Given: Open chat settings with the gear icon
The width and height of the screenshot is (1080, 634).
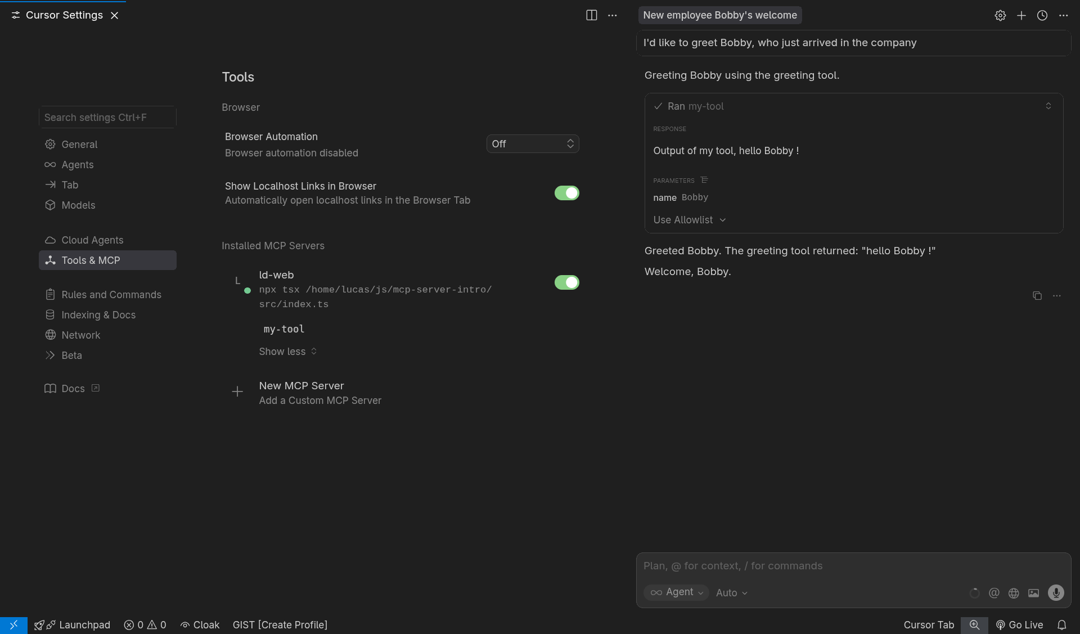Looking at the screenshot, I should (1001, 15).
